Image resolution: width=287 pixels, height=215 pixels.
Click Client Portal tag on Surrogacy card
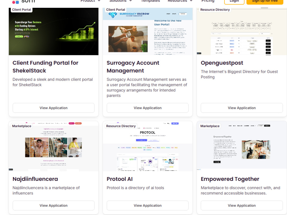[115, 10]
